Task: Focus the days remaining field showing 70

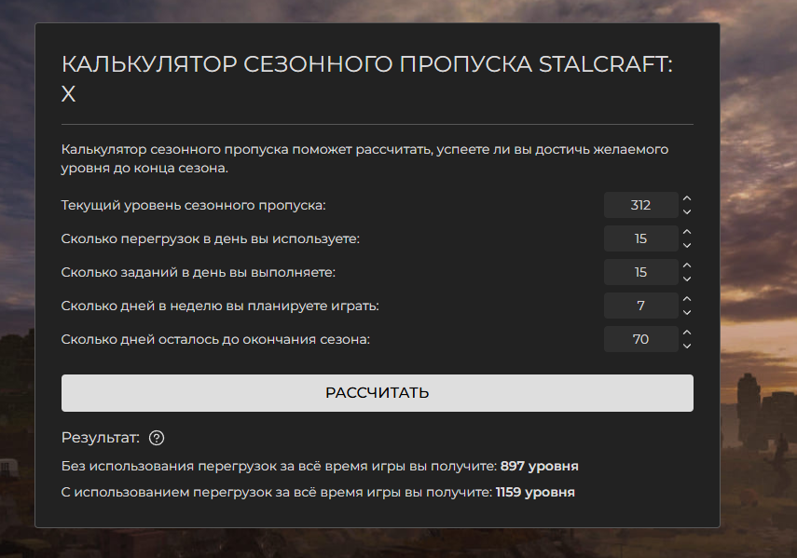Action: click(x=641, y=339)
